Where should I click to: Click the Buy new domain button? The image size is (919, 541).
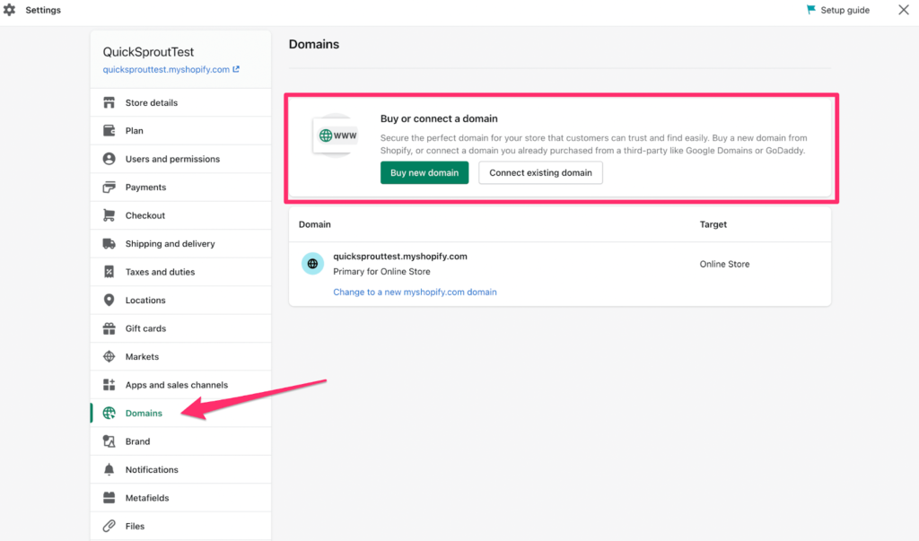coord(424,172)
